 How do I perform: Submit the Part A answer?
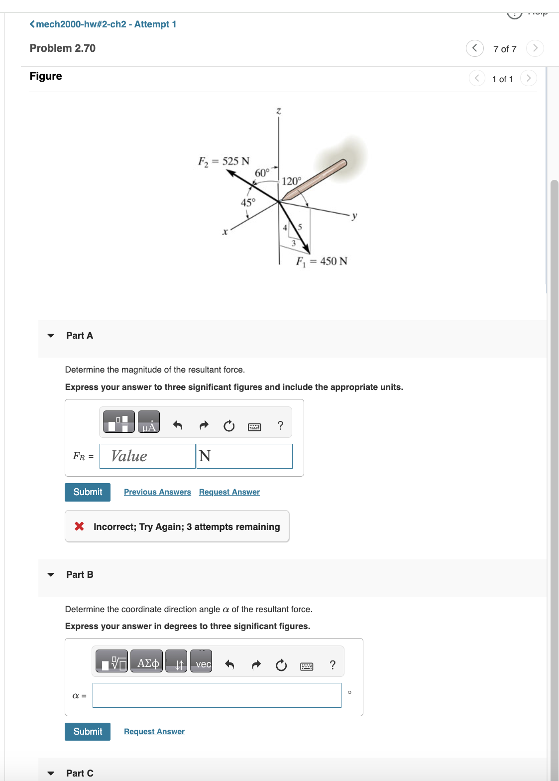pos(87,492)
